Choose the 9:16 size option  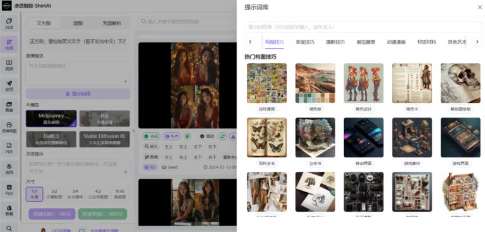120,194
